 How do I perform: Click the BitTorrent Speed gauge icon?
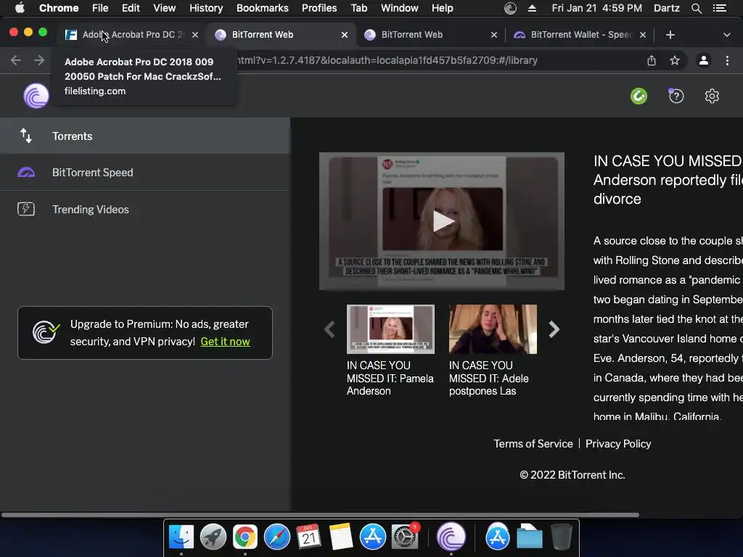[26, 173]
